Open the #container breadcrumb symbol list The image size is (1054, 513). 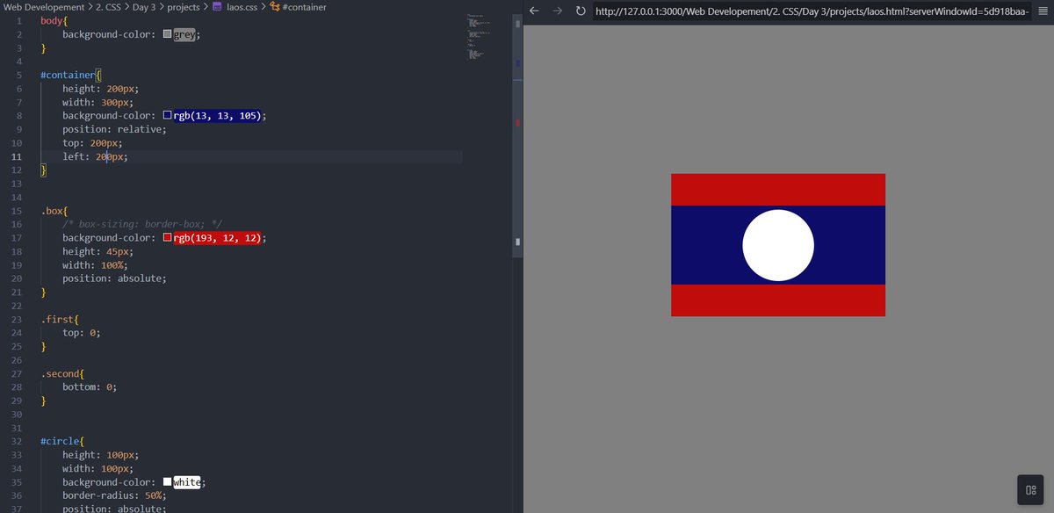pos(305,6)
